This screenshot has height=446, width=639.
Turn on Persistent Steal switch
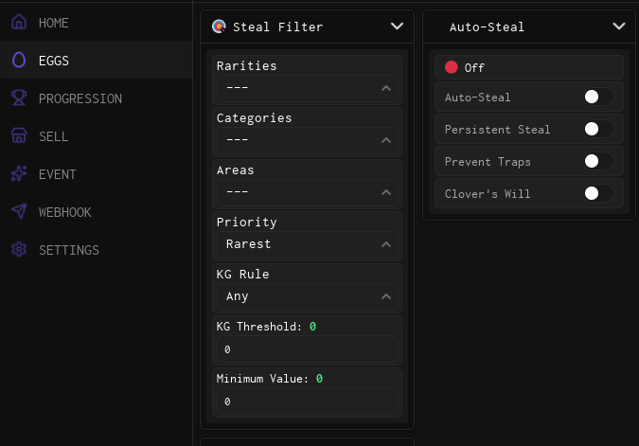[598, 129]
